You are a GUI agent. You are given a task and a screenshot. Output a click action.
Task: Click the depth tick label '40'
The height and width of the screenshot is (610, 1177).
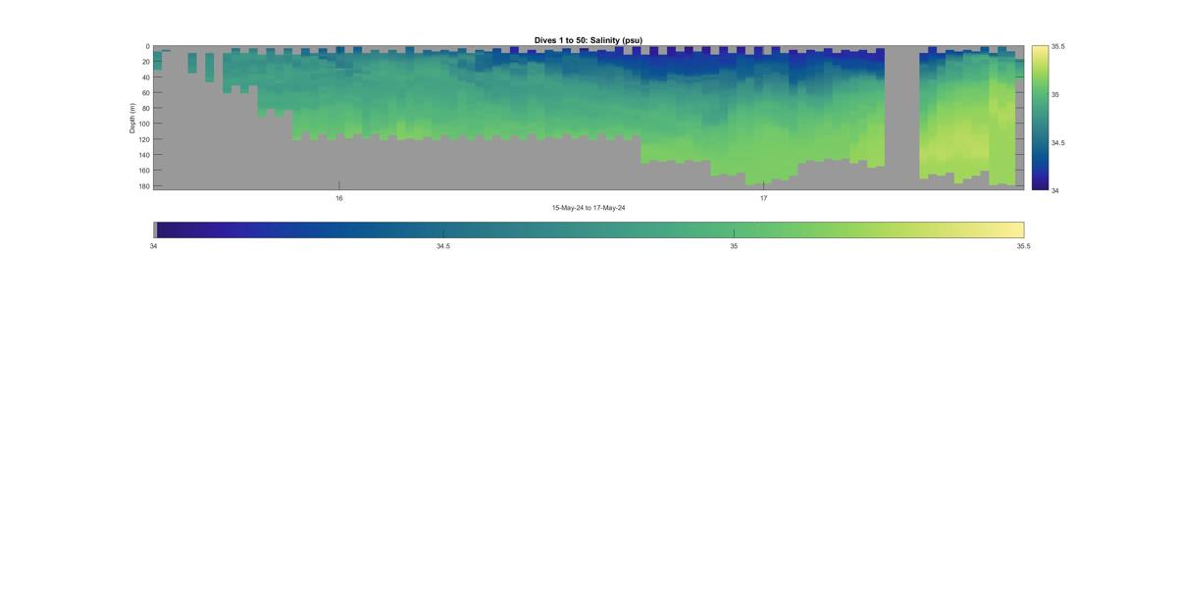point(145,77)
